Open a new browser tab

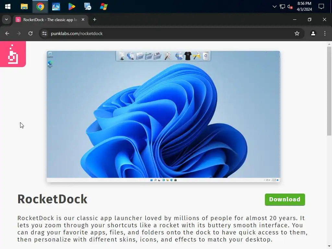(x=95, y=19)
